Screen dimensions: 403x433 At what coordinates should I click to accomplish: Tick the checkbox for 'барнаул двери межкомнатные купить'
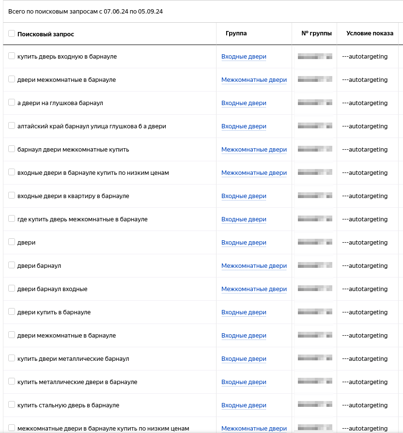coord(12,149)
